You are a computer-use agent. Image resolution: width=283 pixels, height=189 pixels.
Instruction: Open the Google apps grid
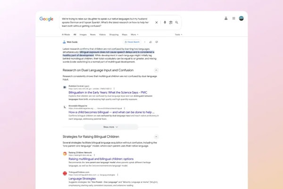(234, 18)
